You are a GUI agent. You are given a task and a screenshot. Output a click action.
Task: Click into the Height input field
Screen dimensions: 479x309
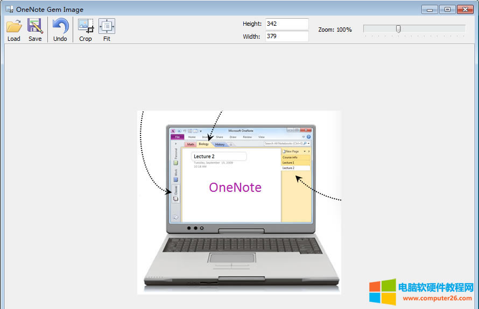tap(286, 24)
